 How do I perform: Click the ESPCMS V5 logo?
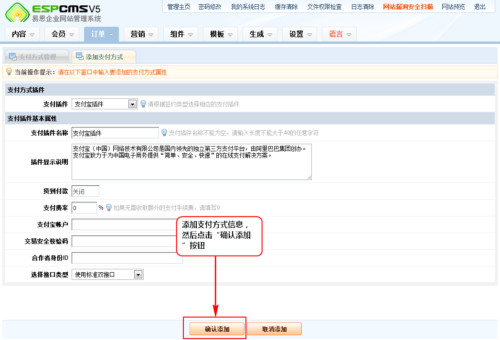pyautogui.click(x=53, y=12)
